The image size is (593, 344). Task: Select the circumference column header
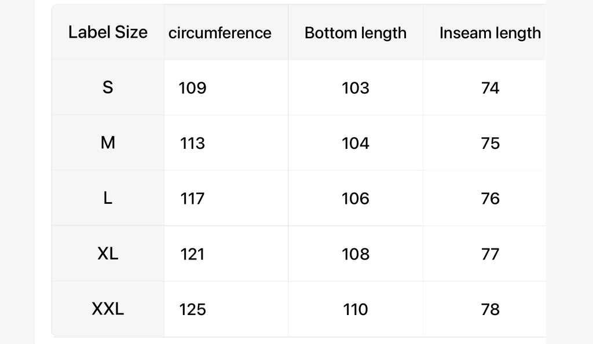(x=219, y=33)
